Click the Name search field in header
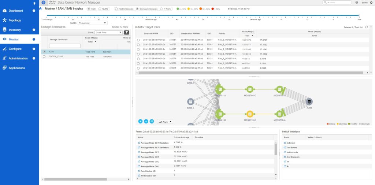 click(337, 3)
